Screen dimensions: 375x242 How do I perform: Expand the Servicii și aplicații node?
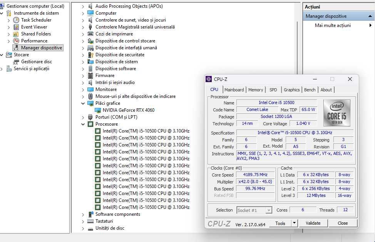[x=2, y=69]
